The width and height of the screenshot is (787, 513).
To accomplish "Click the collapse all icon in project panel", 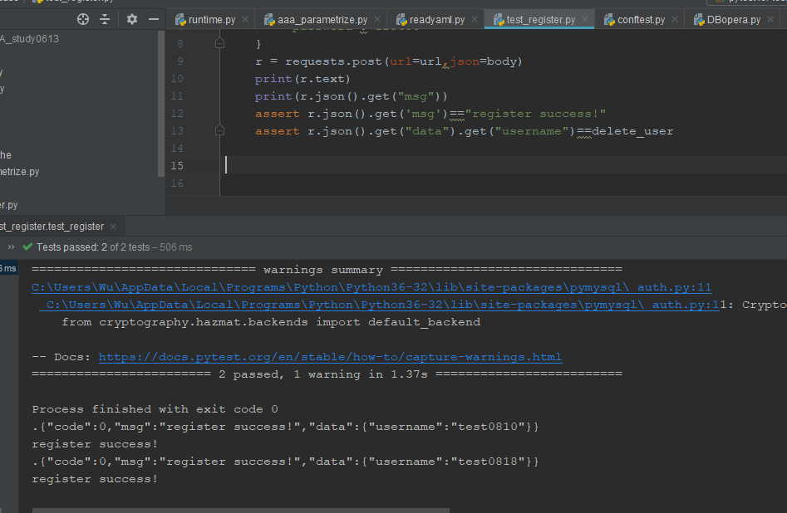I will pyautogui.click(x=106, y=19).
